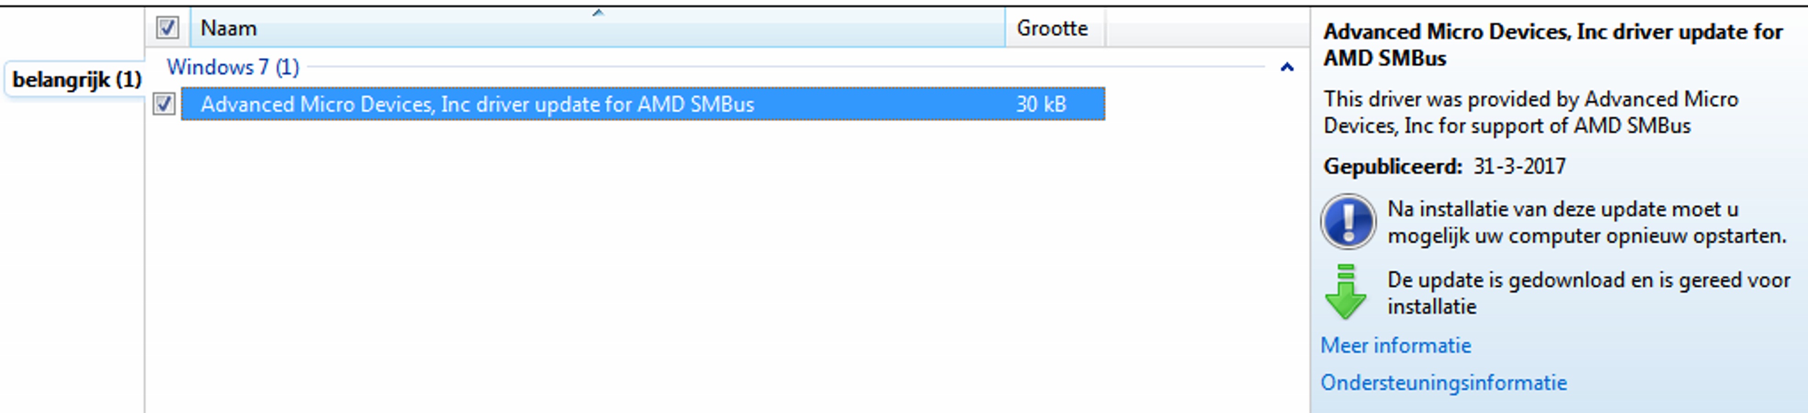Sort by the Naam column header
This screenshot has width=1808, height=413.
pyautogui.click(x=597, y=28)
